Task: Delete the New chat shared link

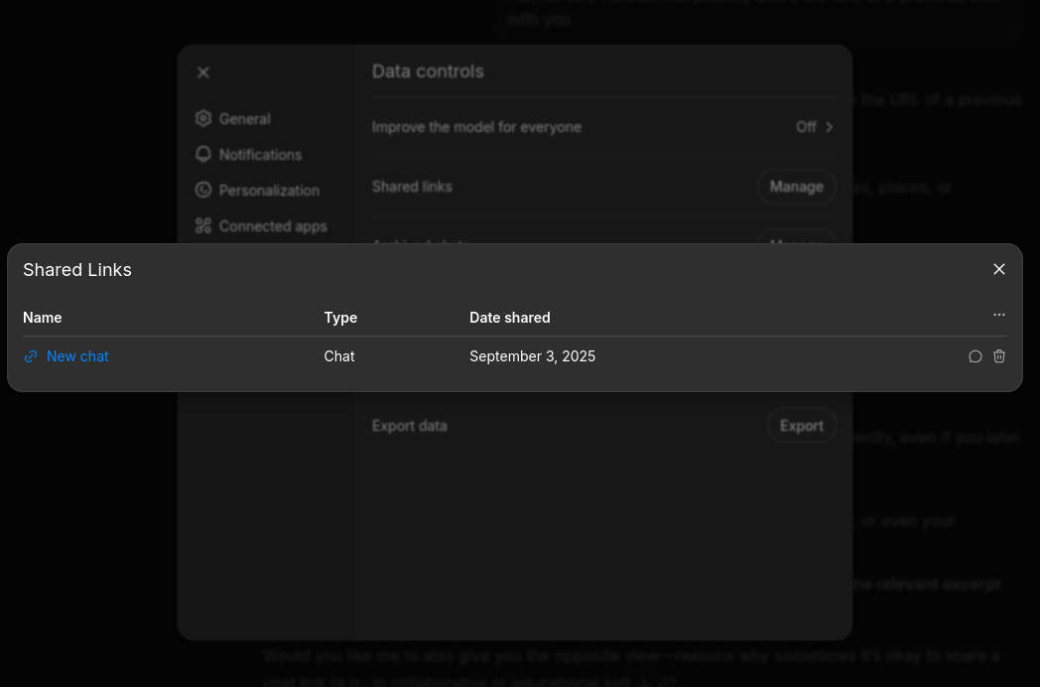Action: [x=999, y=356]
